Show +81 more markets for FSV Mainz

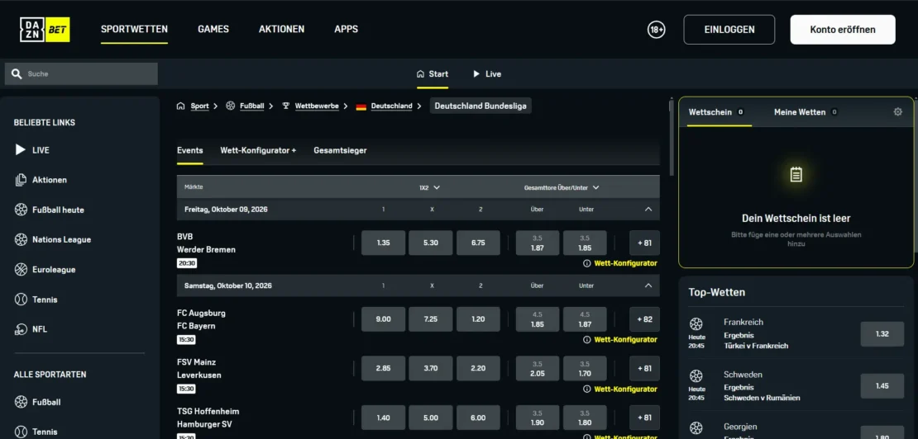coord(644,368)
